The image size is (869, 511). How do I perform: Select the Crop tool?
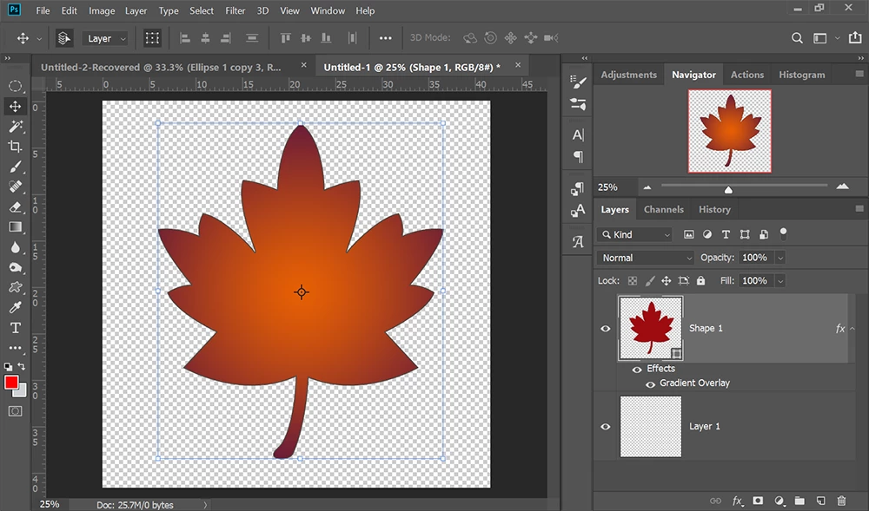click(x=15, y=147)
